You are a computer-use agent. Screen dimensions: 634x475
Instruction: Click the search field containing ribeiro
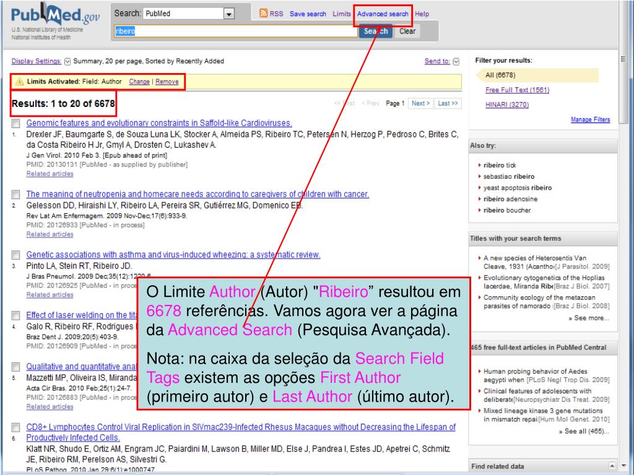click(236, 31)
